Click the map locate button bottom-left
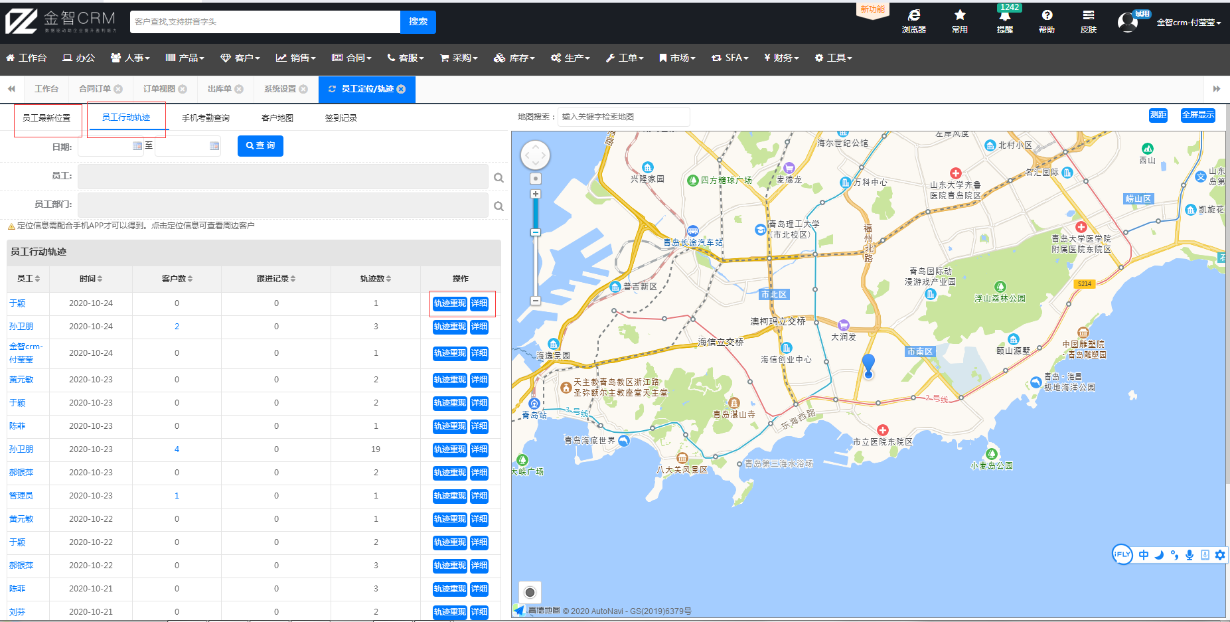Screen dimensions: 1230x622 click(x=530, y=592)
